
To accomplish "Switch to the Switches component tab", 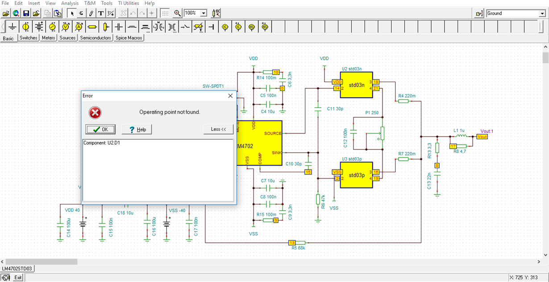I will (x=29, y=38).
